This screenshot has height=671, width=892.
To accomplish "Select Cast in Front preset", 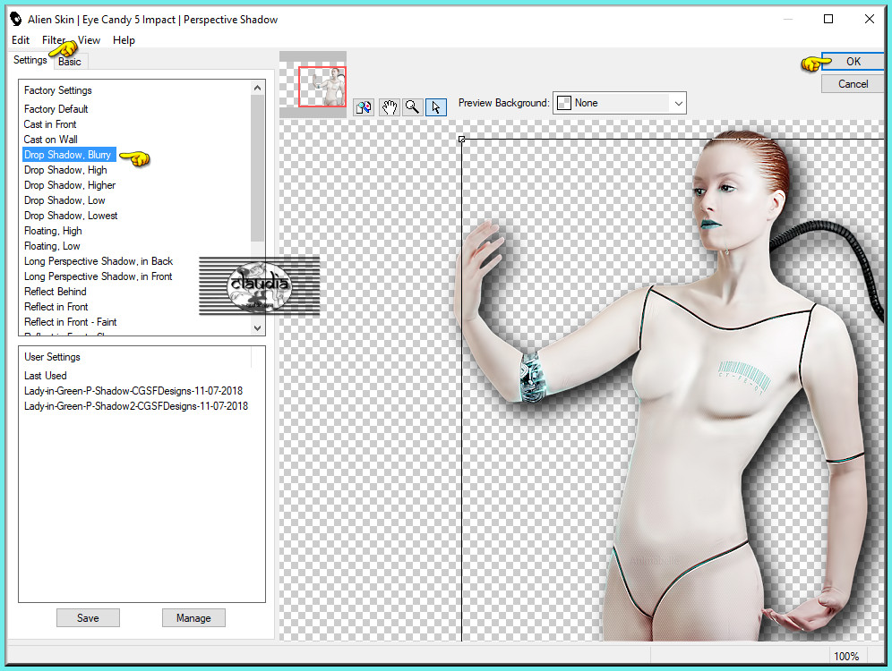I will click(50, 123).
